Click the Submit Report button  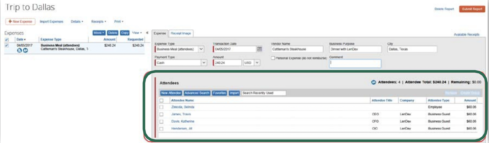point(472,9)
